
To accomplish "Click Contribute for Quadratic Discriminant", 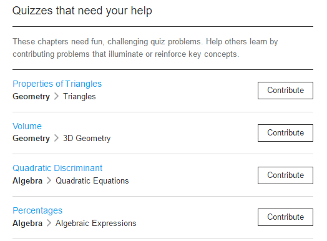I will pos(285,175).
